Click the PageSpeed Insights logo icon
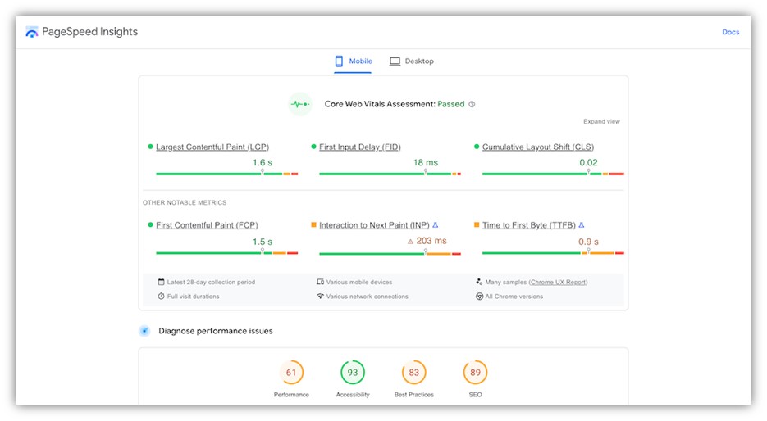Viewport: 767px width, 421px height. [x=32, y=32]
